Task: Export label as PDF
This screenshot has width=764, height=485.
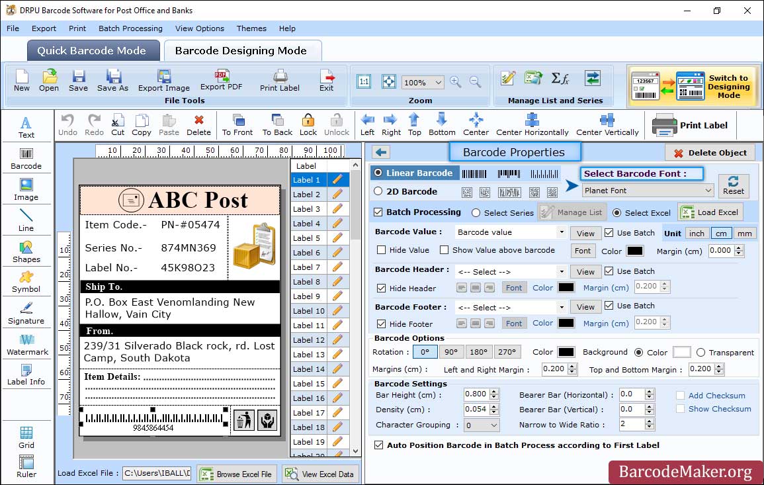Action: click(x=221, y=81)
